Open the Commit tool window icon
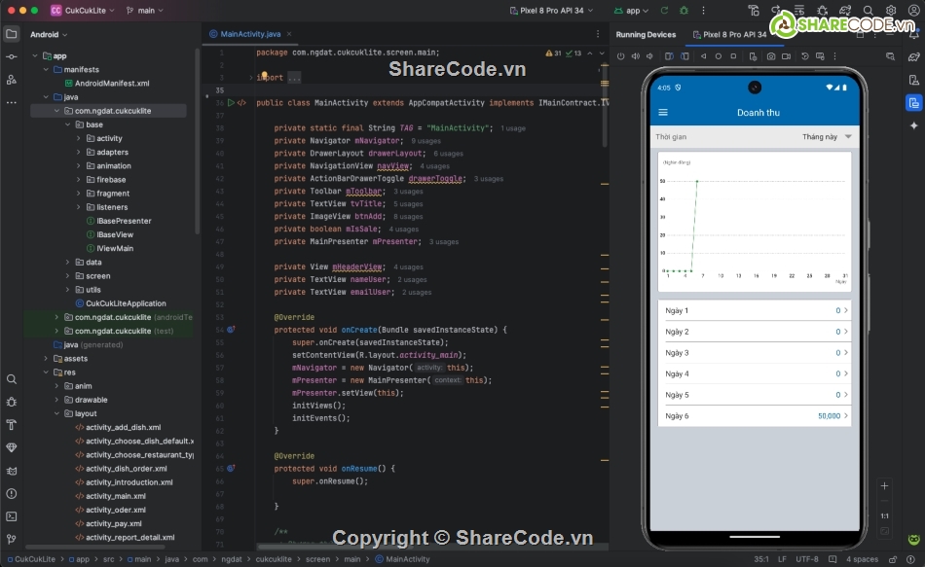925x567 pixels. click(12, 56)
